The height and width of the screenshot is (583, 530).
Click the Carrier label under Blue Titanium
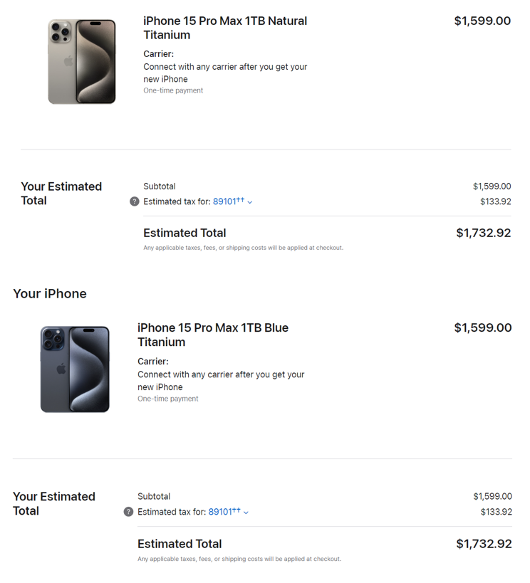pos(152,361)
